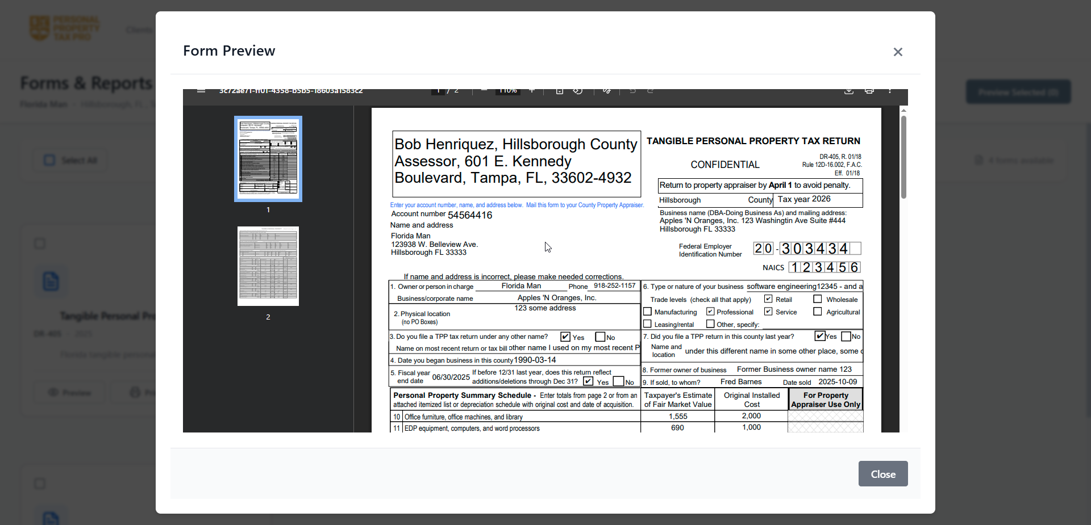Image resolution: width=1091 pixels, height=525 pixels.
Task: Click the Preview button on the background form card
Action: click(70, 392)
